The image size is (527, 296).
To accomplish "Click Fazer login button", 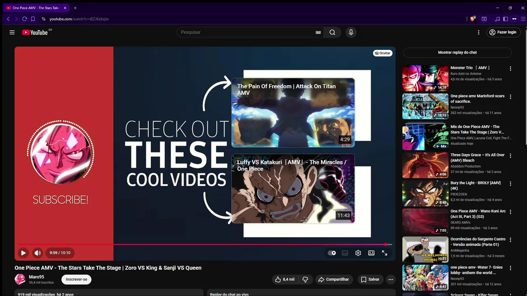I will point(503,32).
